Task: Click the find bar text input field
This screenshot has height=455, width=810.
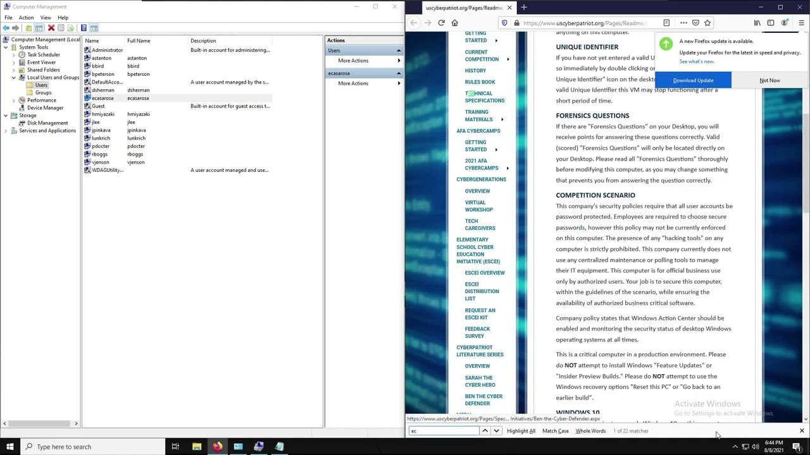Action: point(444,431)
